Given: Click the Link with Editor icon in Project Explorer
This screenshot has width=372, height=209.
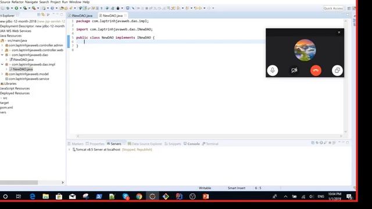Looking at the screenshot, I should [43, 15].
